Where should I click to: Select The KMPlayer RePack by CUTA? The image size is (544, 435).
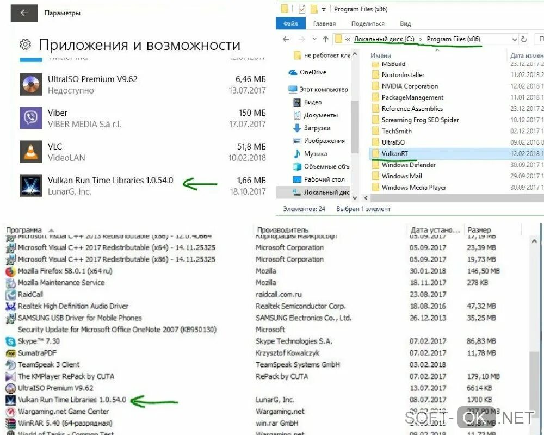(60, 376)
